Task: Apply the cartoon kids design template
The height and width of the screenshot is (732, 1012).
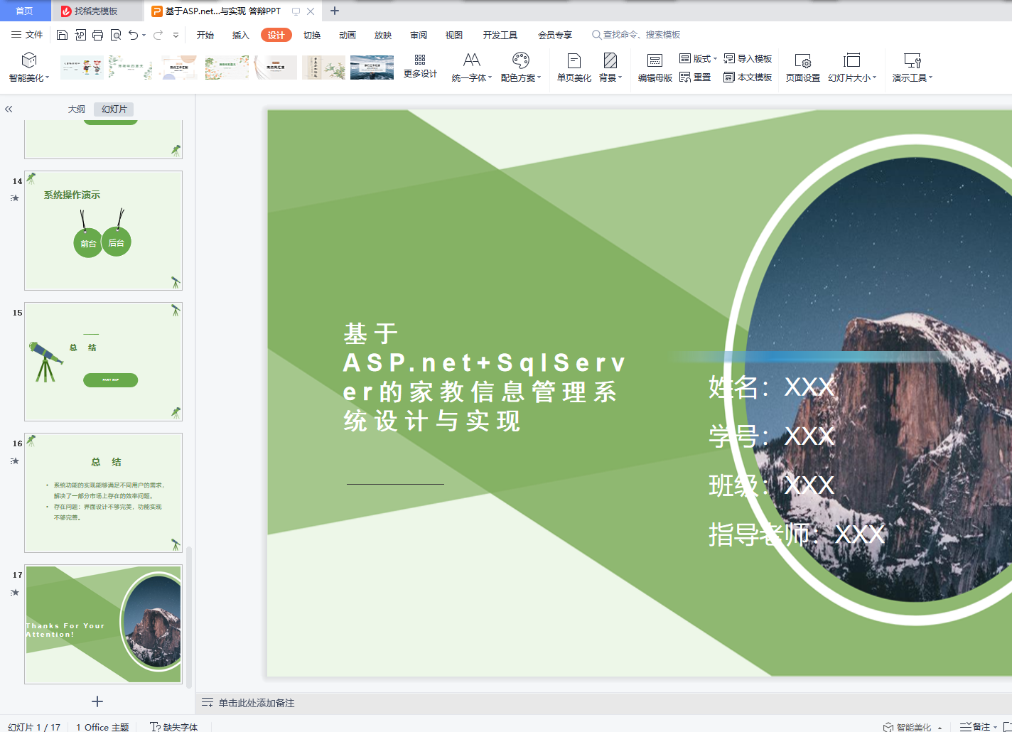Action: click(x=82, y=68)
